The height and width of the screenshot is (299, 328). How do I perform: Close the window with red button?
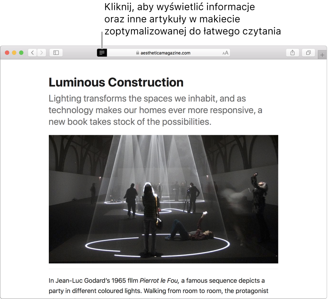(x=7, y=53)
